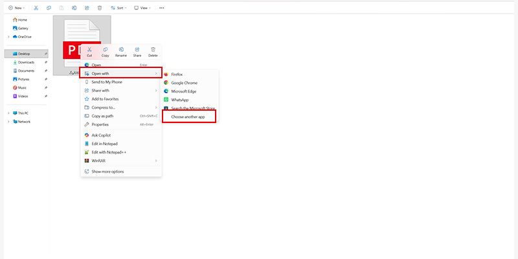Open the file with Google Chrome
This screenshot has width=518, height=259.
(x=184, y=83)
